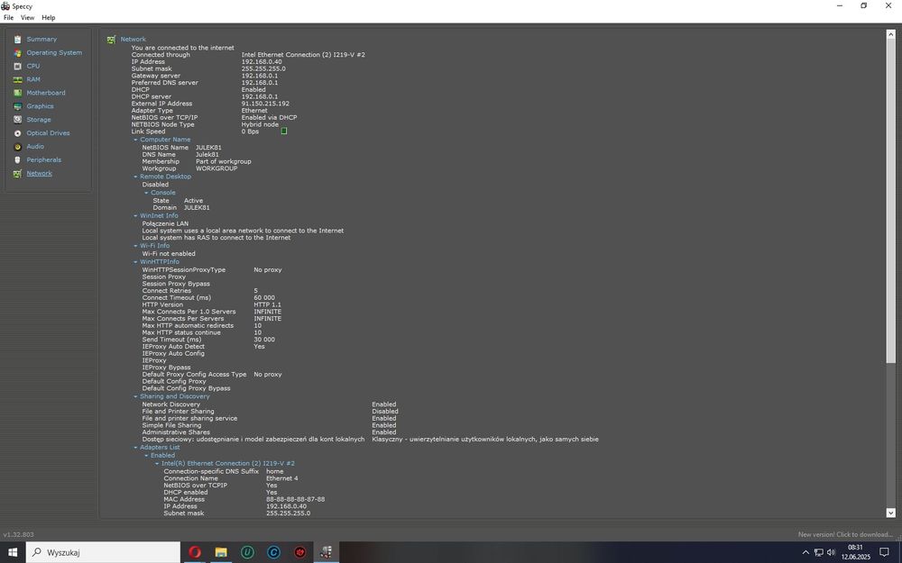The image size is (902, 563).
Task: Collapse the WinInet Info section
Action: point(136,215)
